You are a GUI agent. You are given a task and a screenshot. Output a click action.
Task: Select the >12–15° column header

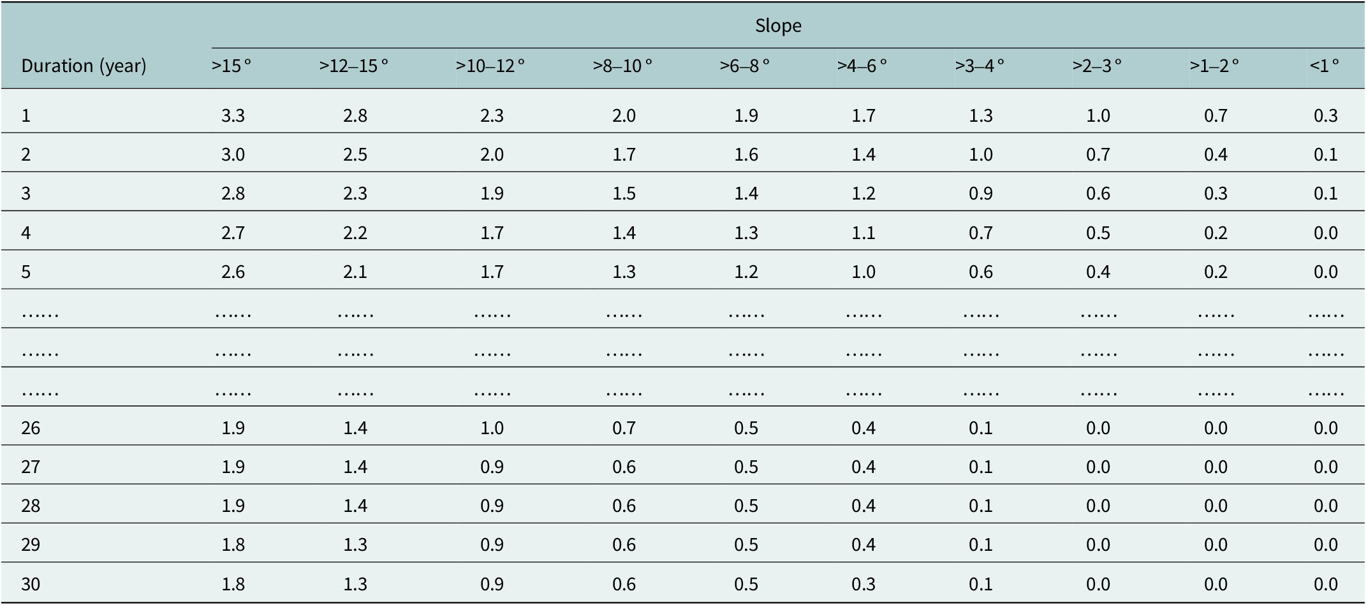click(354, 65)
